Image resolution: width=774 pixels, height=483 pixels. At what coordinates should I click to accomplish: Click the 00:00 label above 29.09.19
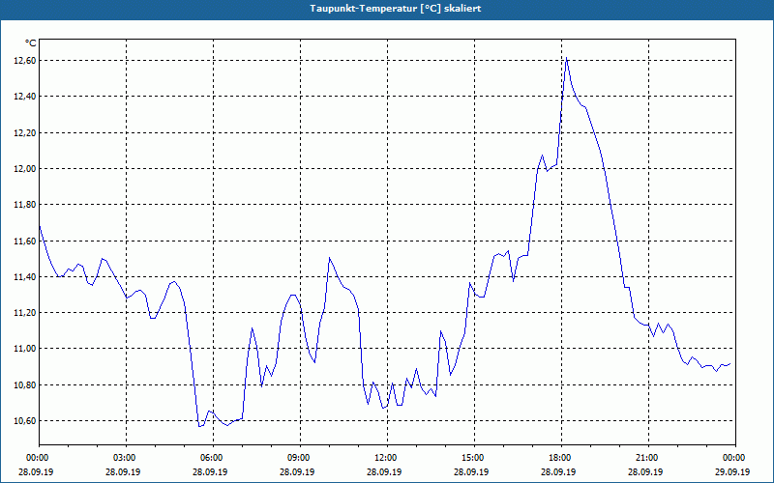pyautogui.click(x=735, y=458)
